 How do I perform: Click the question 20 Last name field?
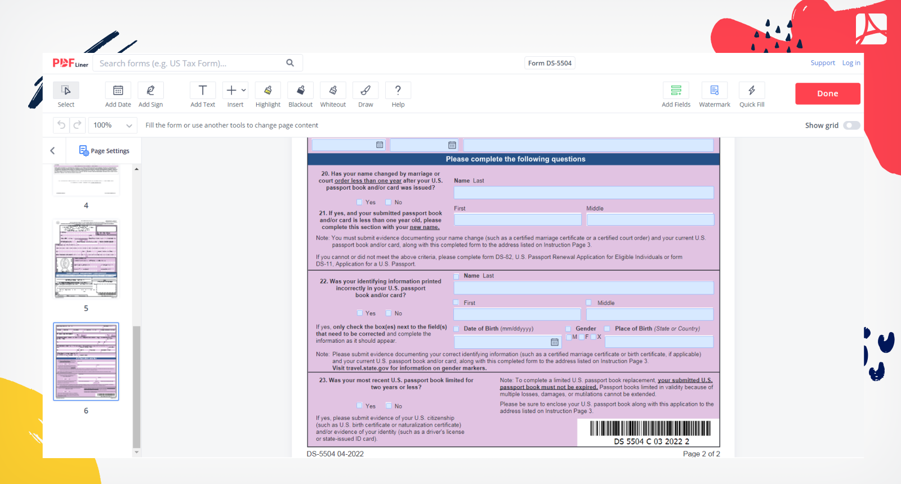584,192
